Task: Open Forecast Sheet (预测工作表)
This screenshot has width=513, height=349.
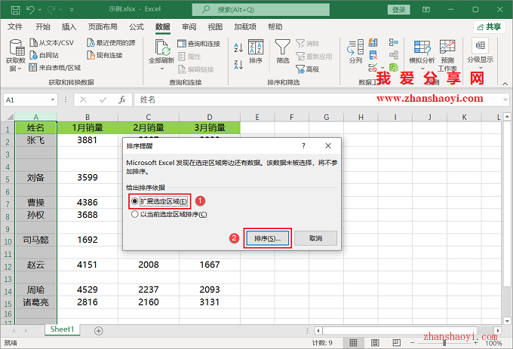Action: click(x=447, y=56)
